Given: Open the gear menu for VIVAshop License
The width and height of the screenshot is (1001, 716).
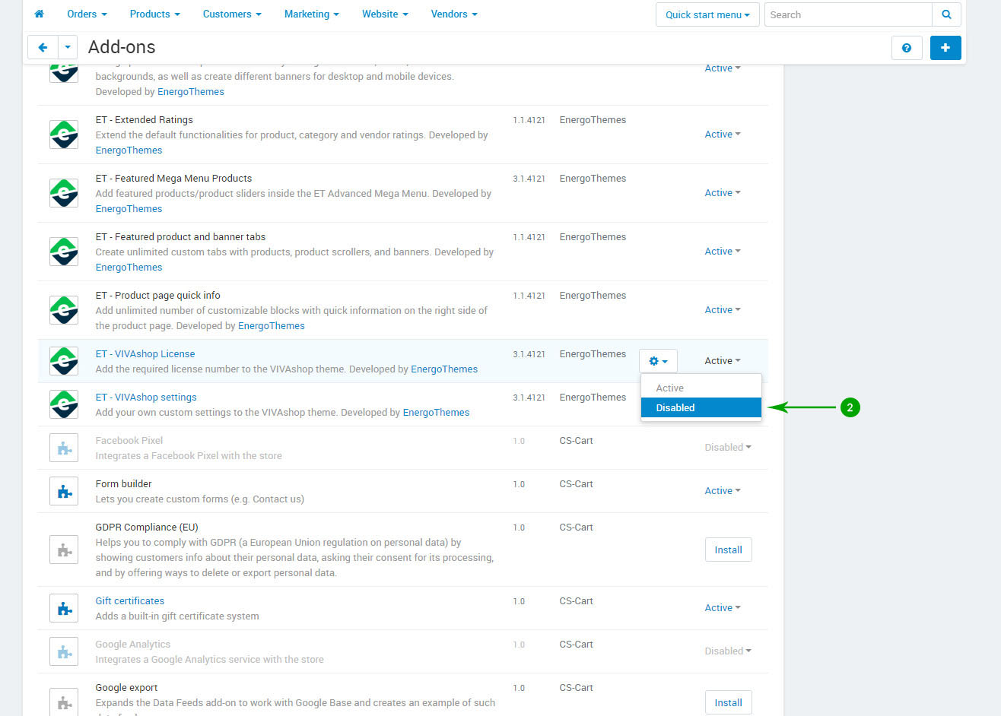Looking at the screenshot, I should point(658,361).
